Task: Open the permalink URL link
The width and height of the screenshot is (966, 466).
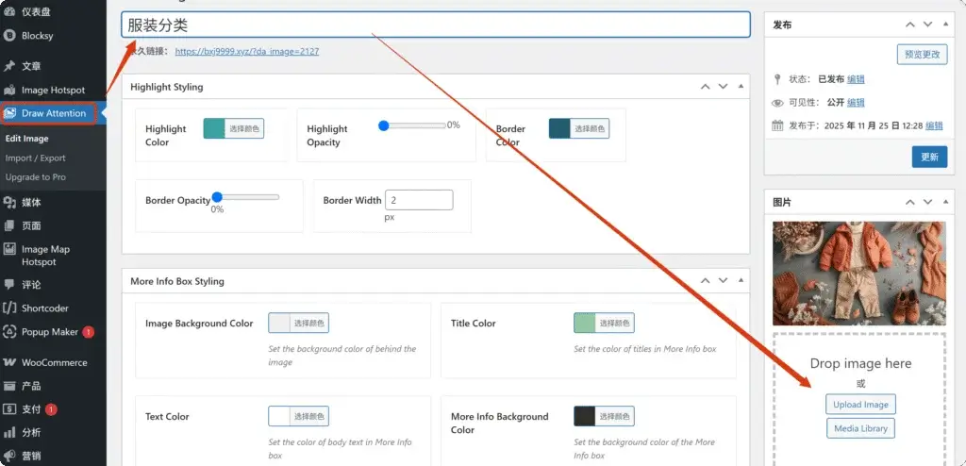Action: [x=246, y=52]
